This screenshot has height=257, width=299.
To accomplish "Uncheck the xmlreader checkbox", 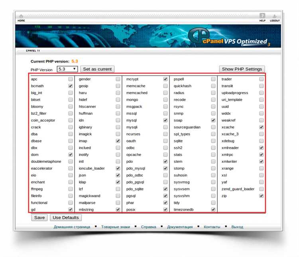I will point(262,148).
